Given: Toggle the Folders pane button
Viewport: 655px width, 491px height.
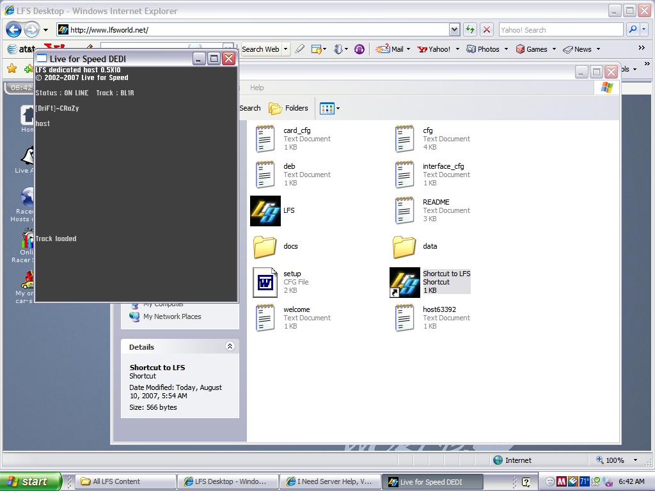Looking at the screenshot, I should [x=288, y=108].
